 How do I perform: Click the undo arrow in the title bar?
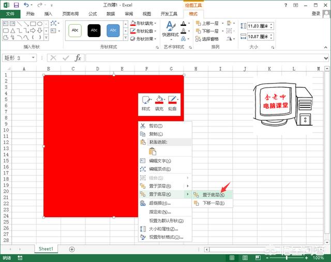[26, 5]
